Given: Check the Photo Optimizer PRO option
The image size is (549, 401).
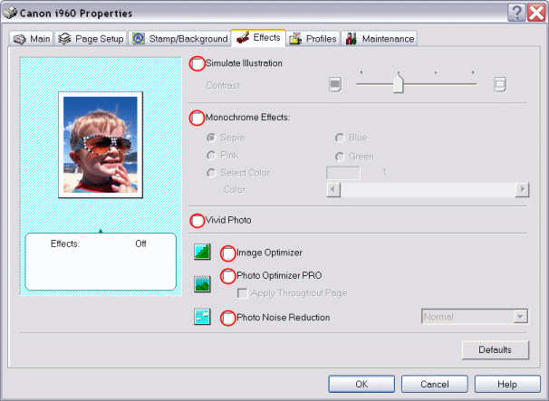Looking at the screenshot, I should [228, 276].
